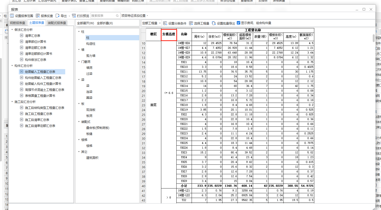
Task: Select 楼梯 leaf item in the component tree
Action: pos(89,146)
